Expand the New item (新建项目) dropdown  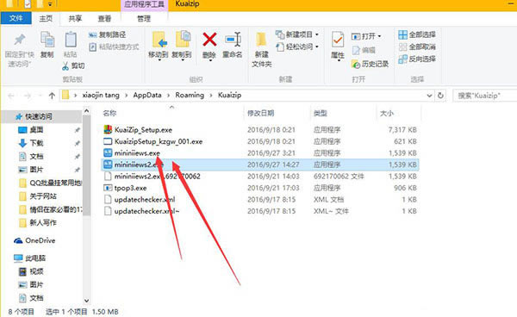317,34
